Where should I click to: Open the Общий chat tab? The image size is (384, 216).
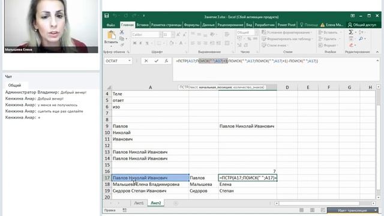coord(14,85)
